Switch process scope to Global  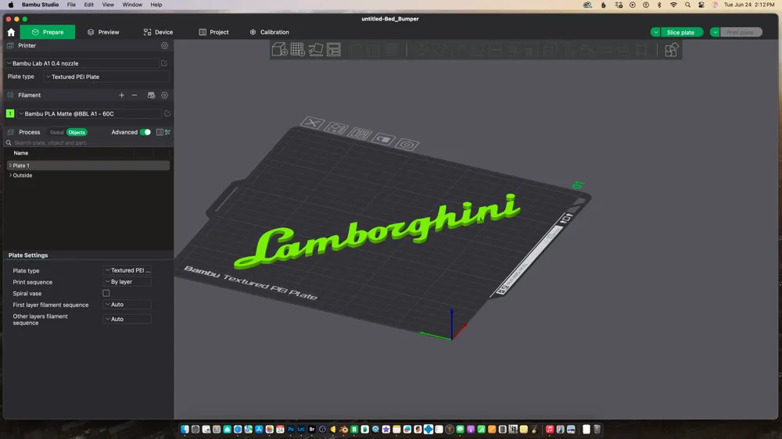coord(56,133)
